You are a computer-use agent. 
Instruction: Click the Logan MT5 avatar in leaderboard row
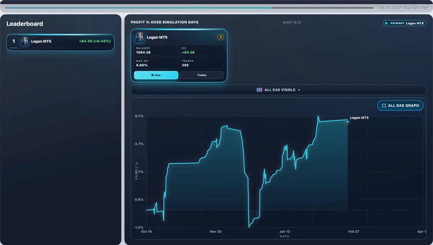(x=24, y=41)
